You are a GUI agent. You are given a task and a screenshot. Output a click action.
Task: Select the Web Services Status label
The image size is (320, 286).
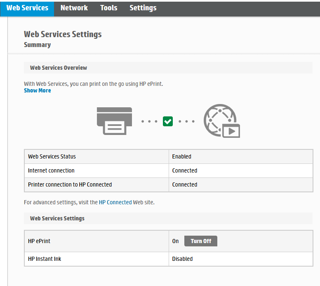click(52, 156)
